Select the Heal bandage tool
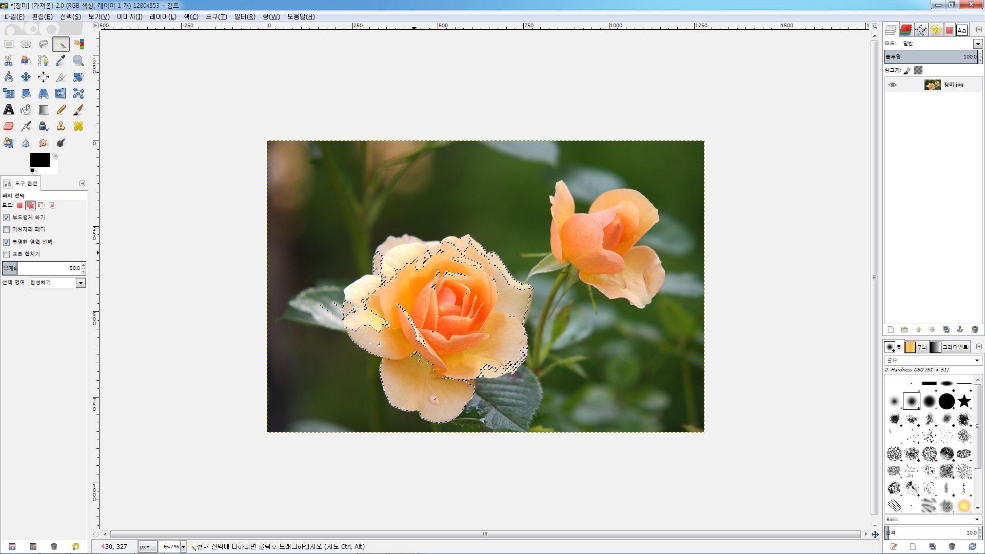This screenshot has width=985, height=554. (x=78, y=126)
